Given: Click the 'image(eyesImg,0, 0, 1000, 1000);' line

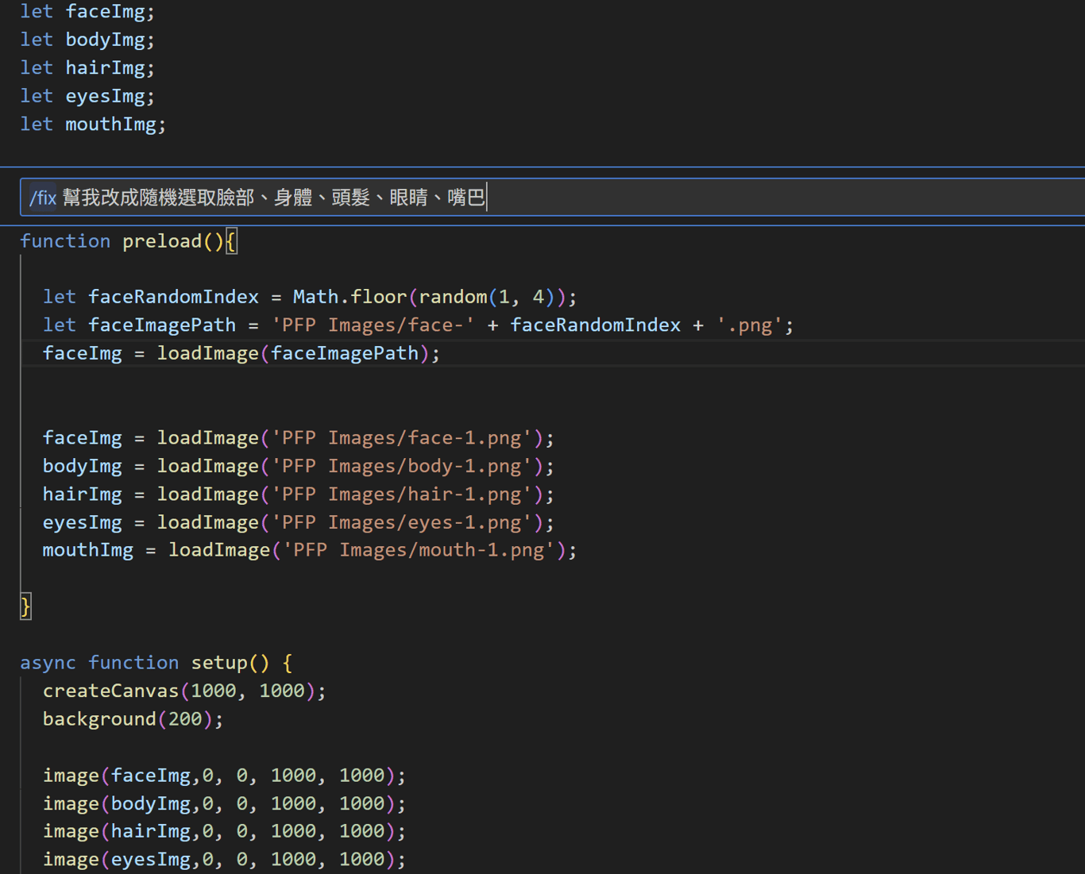Looking at the screenshot, I should 224,860.
